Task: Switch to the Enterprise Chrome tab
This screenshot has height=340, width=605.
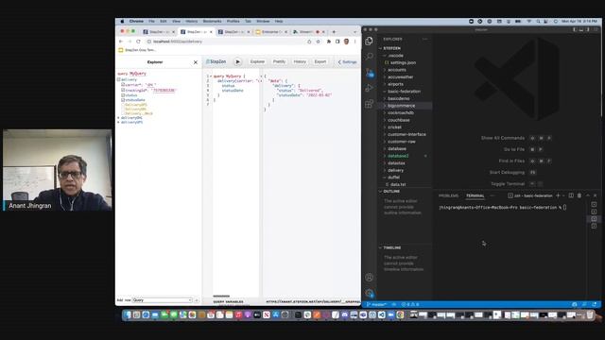Action: click(x=271, y=31)
